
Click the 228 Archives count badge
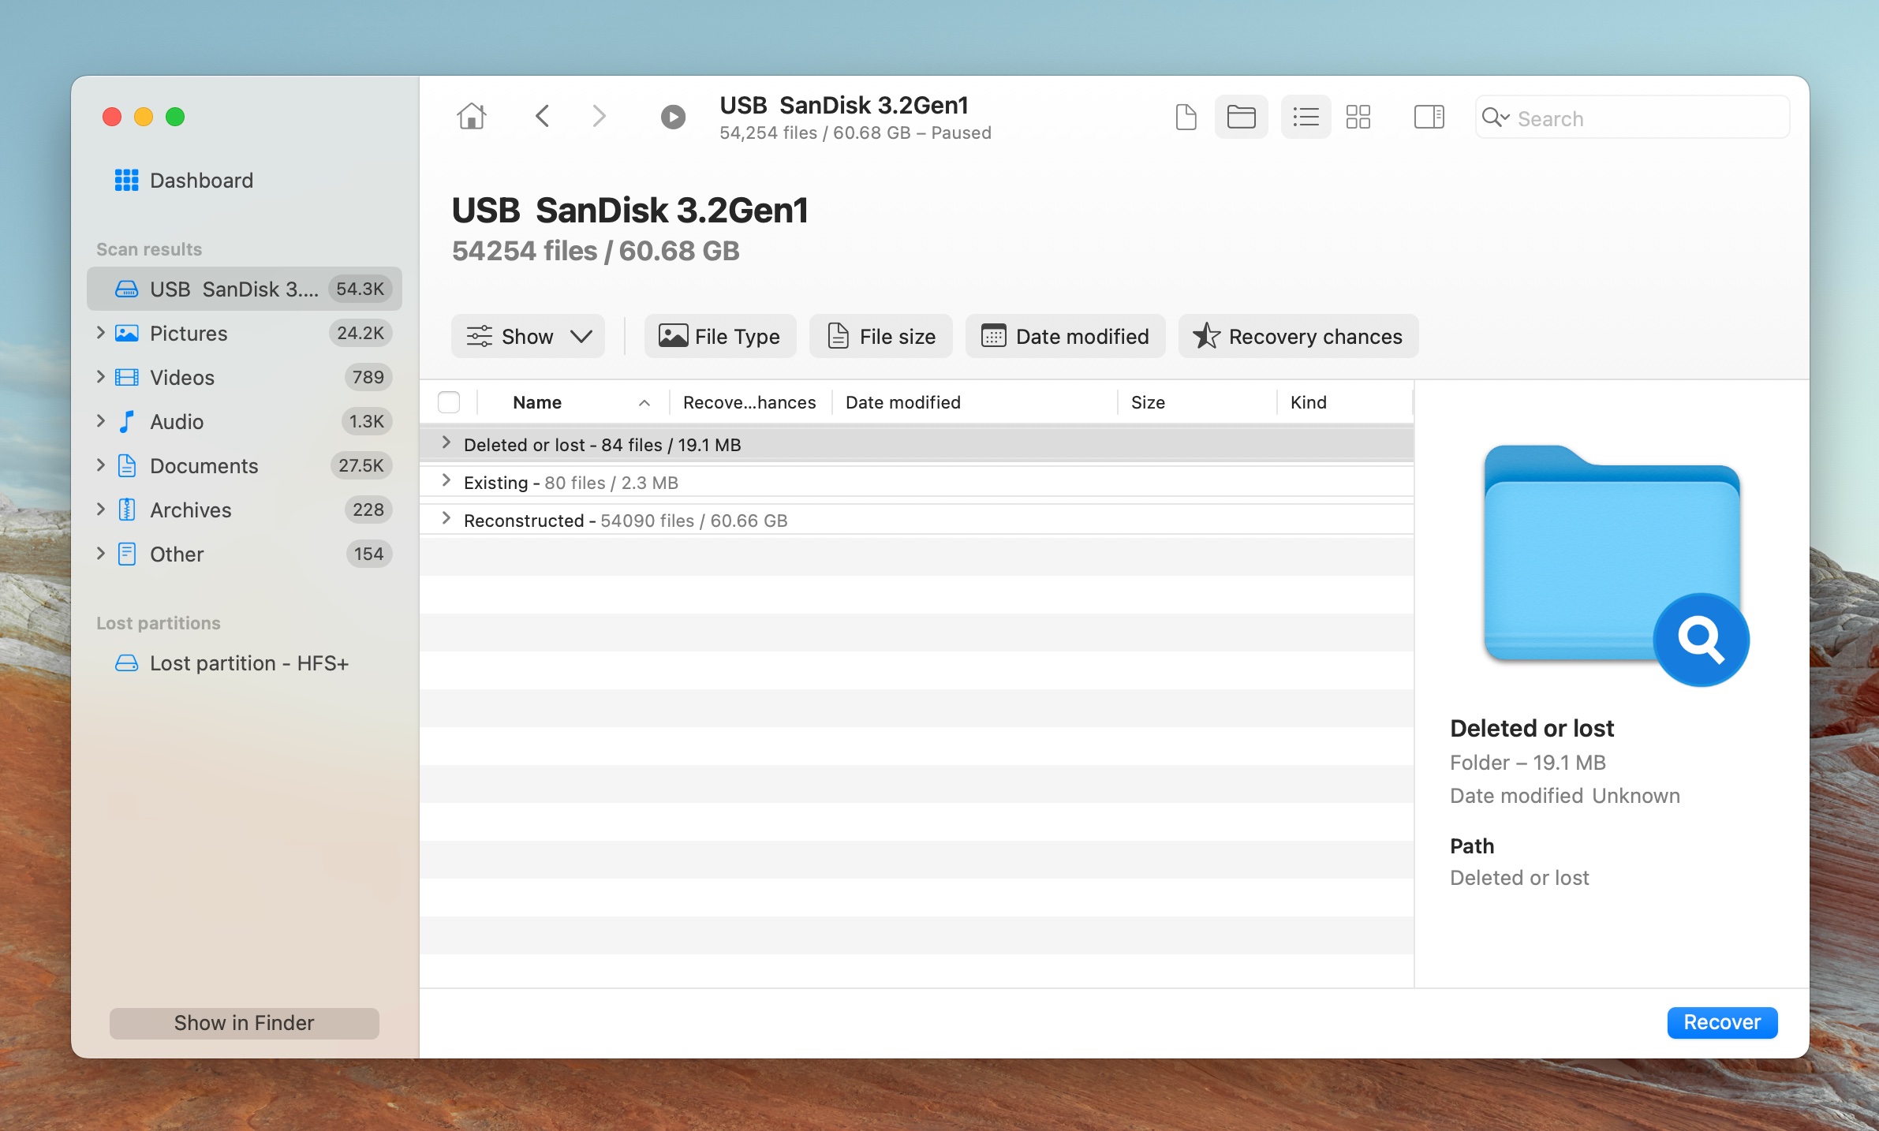[368, 510]
